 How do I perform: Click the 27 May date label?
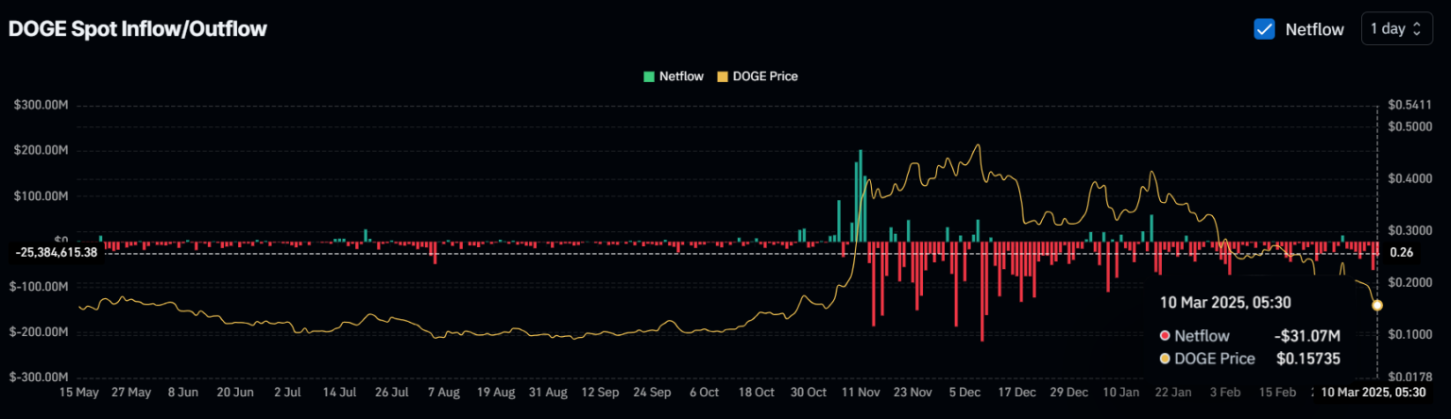click(131, 392)
